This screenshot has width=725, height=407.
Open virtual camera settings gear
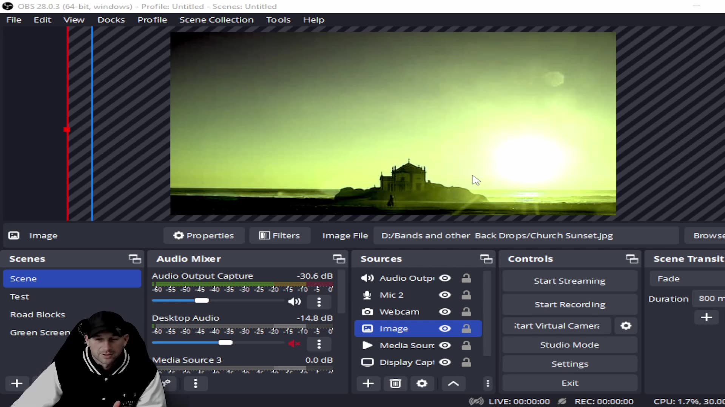tap(625, 326)
